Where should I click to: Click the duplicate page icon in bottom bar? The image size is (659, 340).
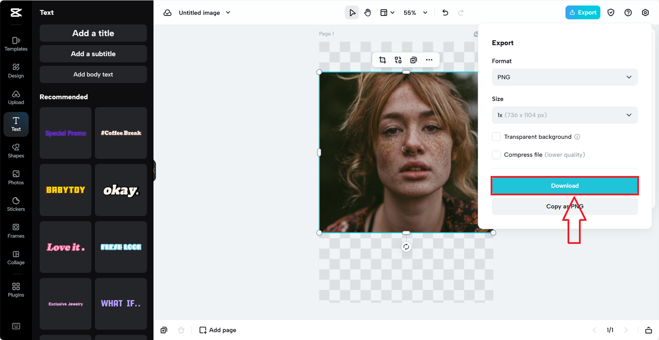(x=164, y=330)
